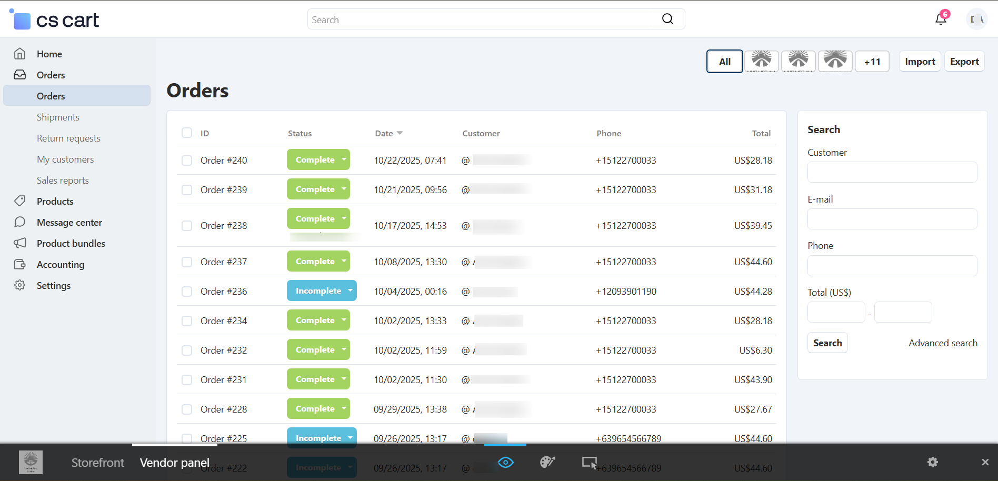Screen dimensions: 998x481
Task: Open the Advanced search link
Action: (x=943, y=343)
